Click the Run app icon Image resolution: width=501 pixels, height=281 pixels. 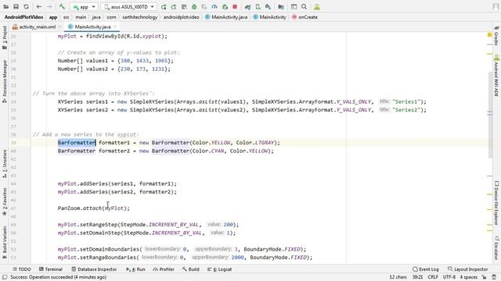click(164, 7)
